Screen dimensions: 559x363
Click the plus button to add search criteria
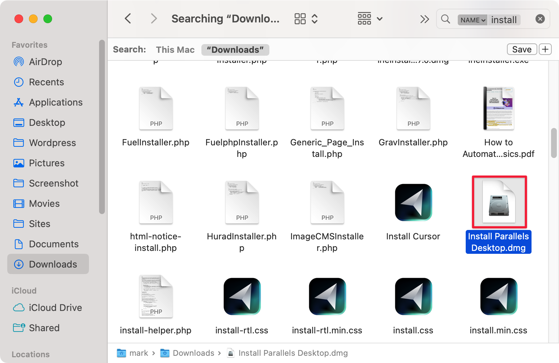(545, 49)
